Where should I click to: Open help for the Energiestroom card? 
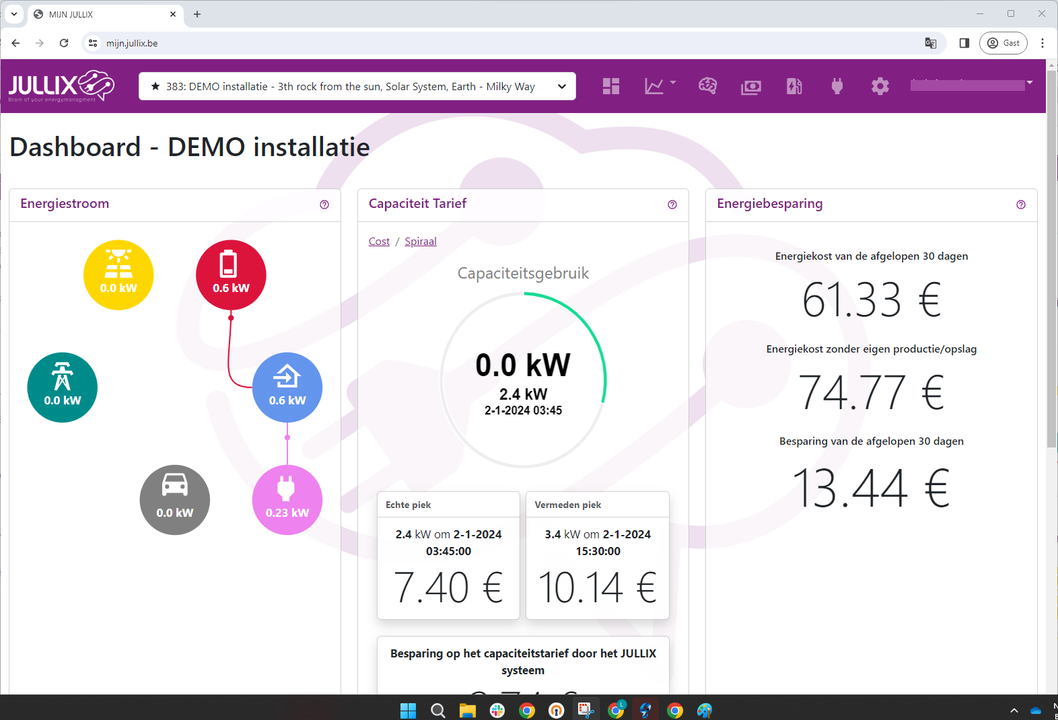click(324, 205)
